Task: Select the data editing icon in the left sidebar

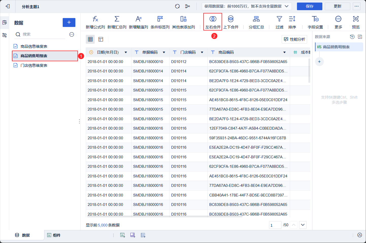Action: (5, 23)
